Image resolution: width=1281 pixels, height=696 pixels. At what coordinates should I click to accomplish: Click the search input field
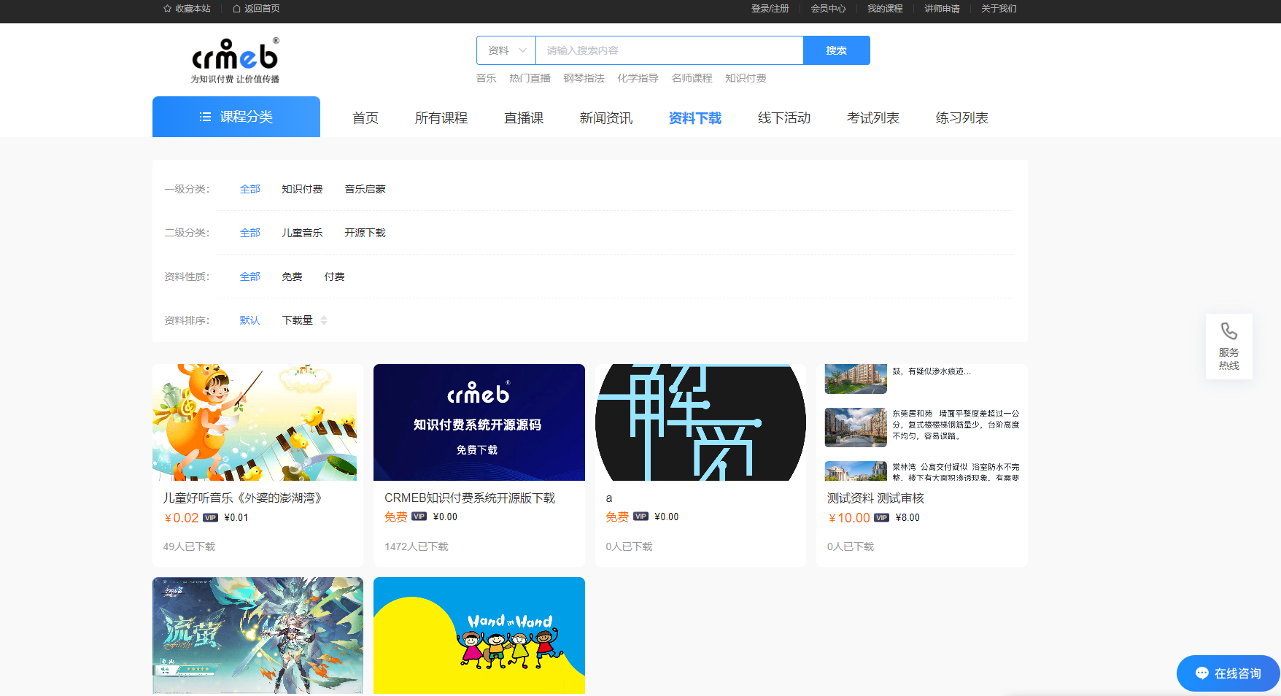tap(669, 50)
